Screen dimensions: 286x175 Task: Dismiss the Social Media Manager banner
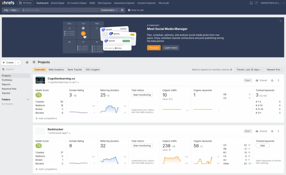[280, 20]
